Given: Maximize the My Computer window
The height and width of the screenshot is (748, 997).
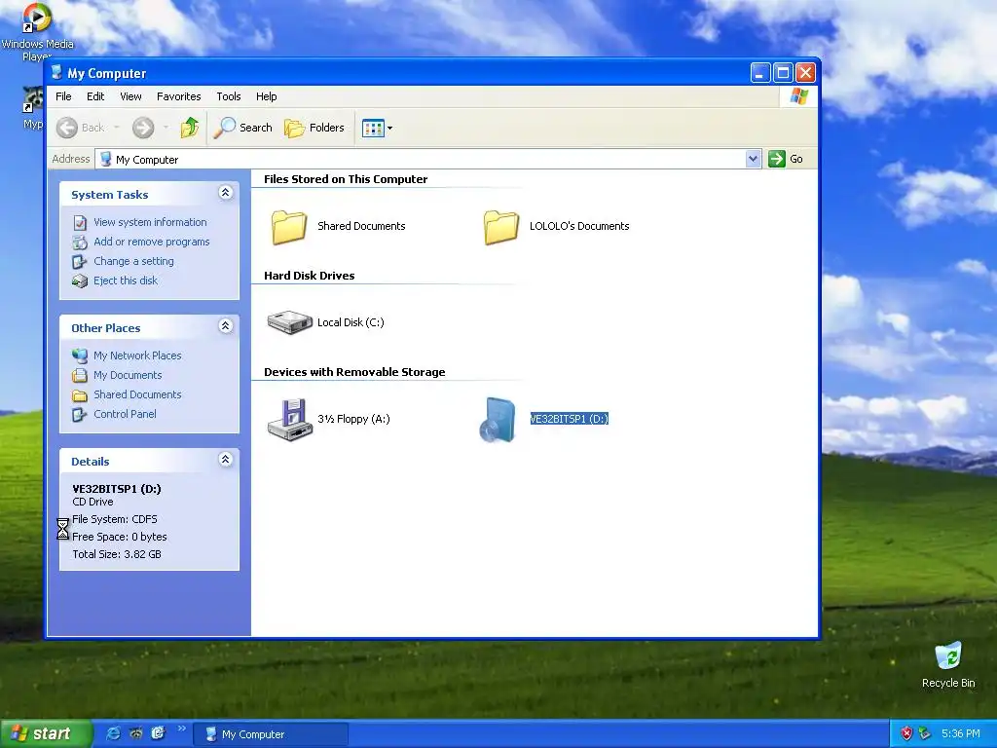Looking at the screenshot, I should (x=784, y=73).
